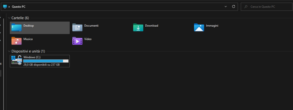The height and width of the screenshot is (110, 293).
Task: Refresh the current folder view
Action: pyautogui.click(x=234, y=6)
